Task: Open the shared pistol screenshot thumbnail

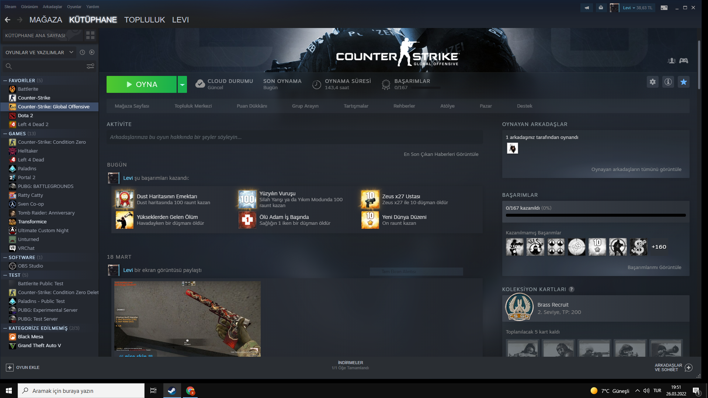Action: point(187,318)
